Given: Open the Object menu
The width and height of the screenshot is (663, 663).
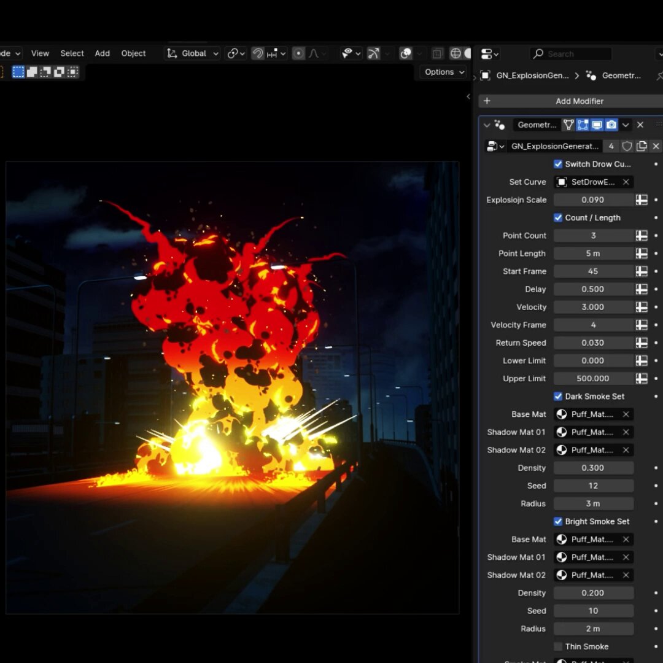Looking at the screenshot, I should click(x=133, y=53).
